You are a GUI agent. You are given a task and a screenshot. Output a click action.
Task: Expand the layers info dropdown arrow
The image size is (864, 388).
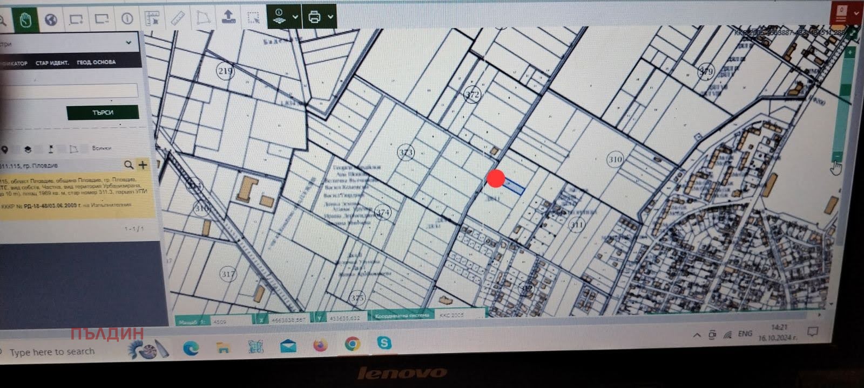point(295,17)
